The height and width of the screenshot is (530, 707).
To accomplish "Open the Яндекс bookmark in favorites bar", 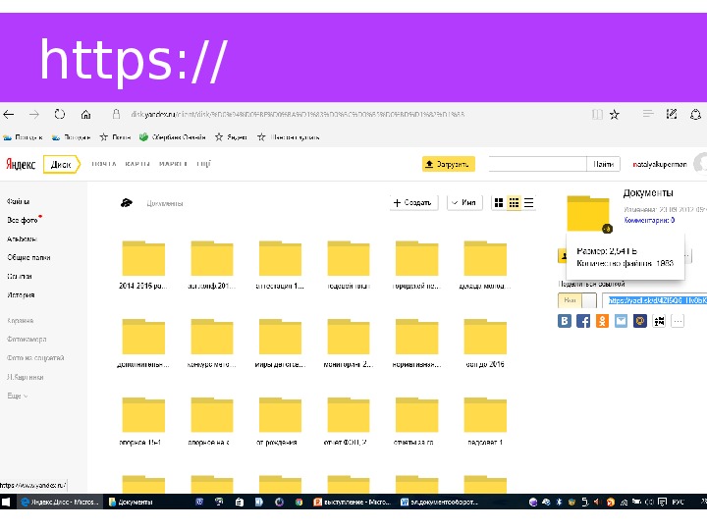I will (x=232, y=137).
